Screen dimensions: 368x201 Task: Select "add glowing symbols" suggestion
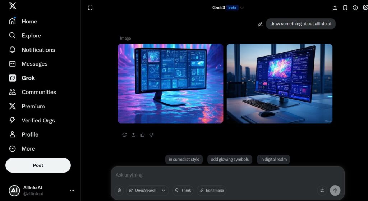point(230,159)
